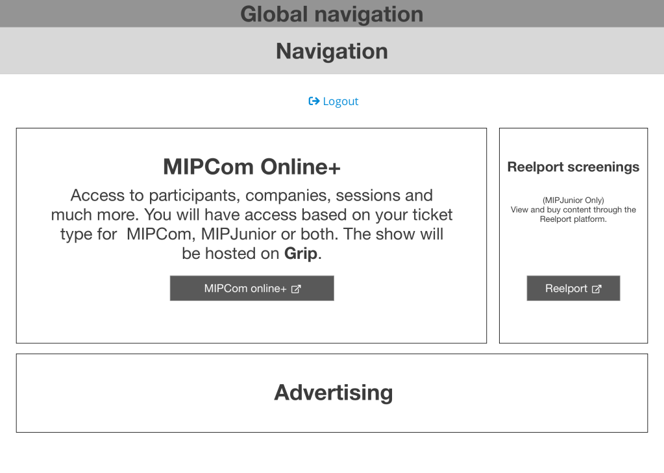Click external-link icon on Reelport button

pyautogui.click(x=596, y=289)
